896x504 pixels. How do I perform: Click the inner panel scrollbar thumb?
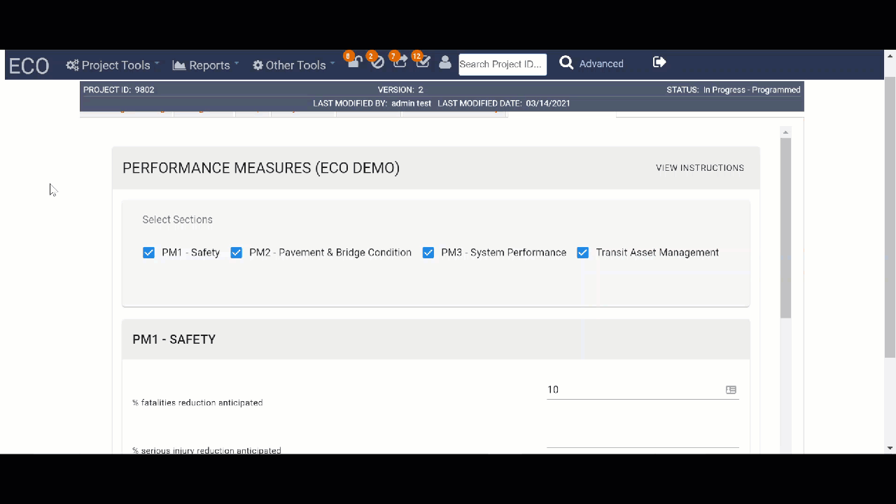tap(785, 227)
